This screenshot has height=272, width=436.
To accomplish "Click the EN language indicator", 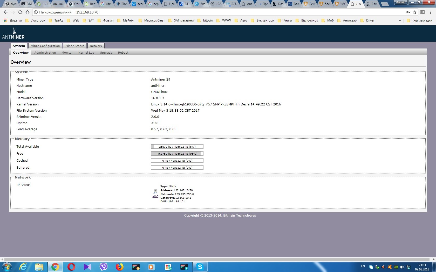I will pos(363,266).
